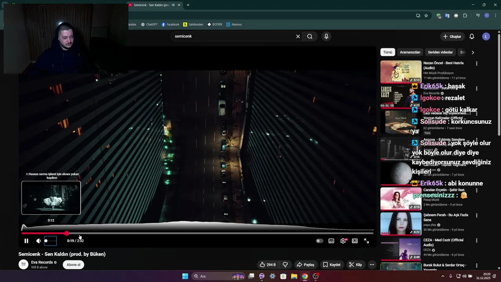Create a clip with the Klip button

point(355,265)
